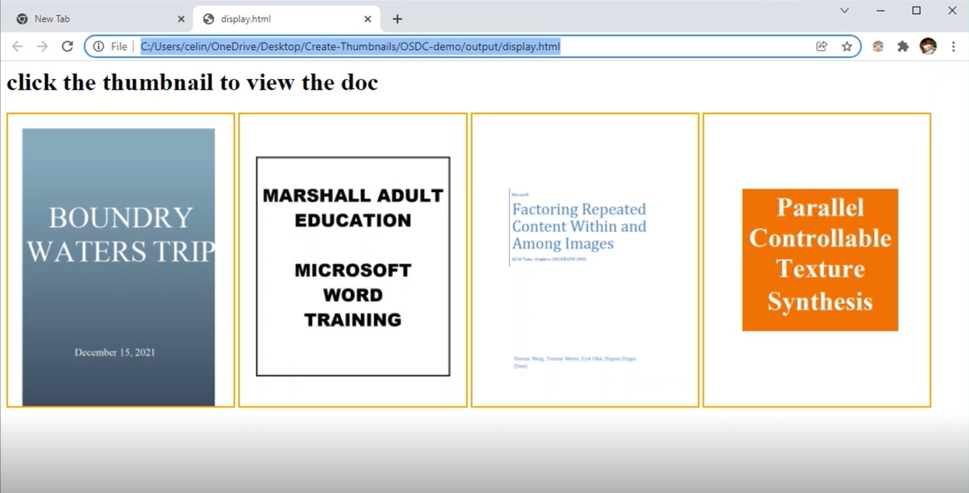Screen dimensions: 969x493
Task: Open the Extensions puzzle-piece icon
Action: tap(903, 47)
